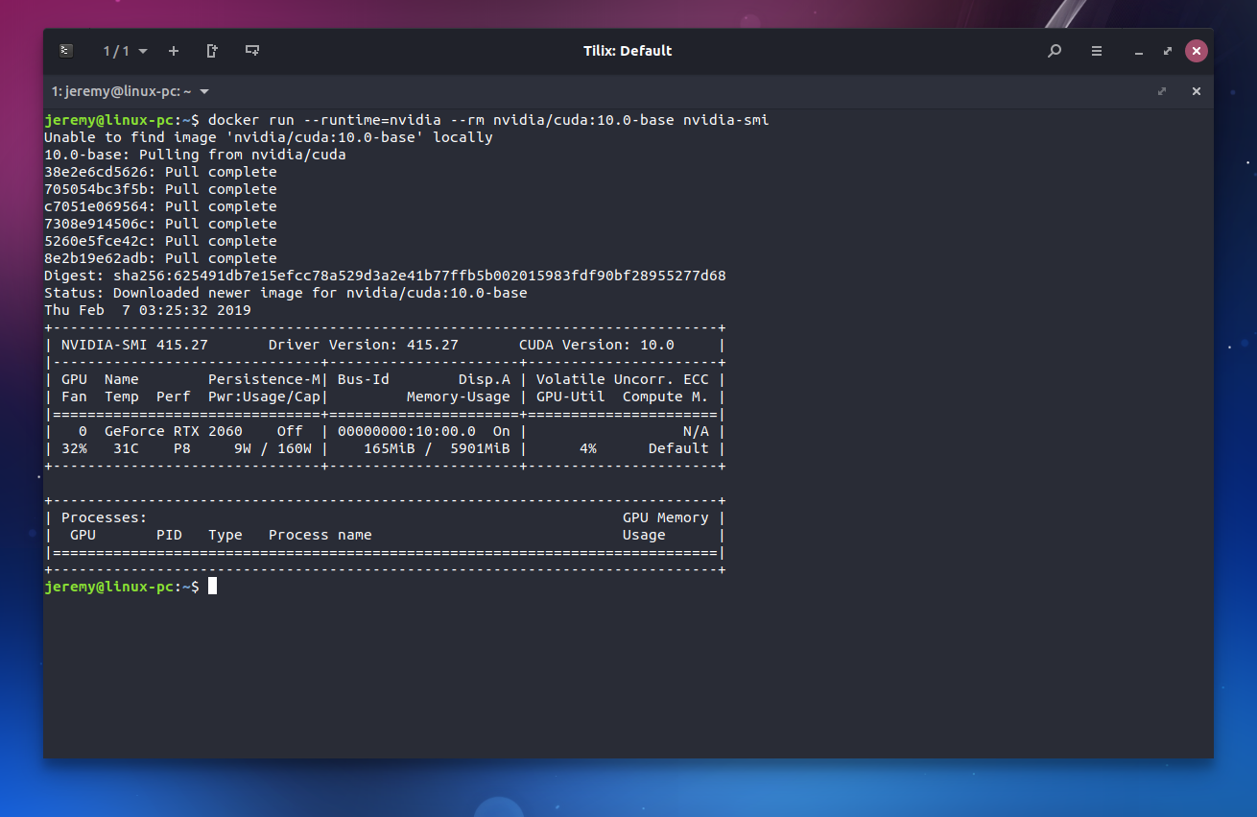The width and height of the screenshot is (1257, 817).
Task: Click the bottom shell prompt cursor
Action: point(212,586)
